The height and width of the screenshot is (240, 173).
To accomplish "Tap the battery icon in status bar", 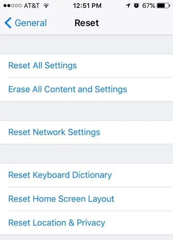I will (x=163, y=6).
